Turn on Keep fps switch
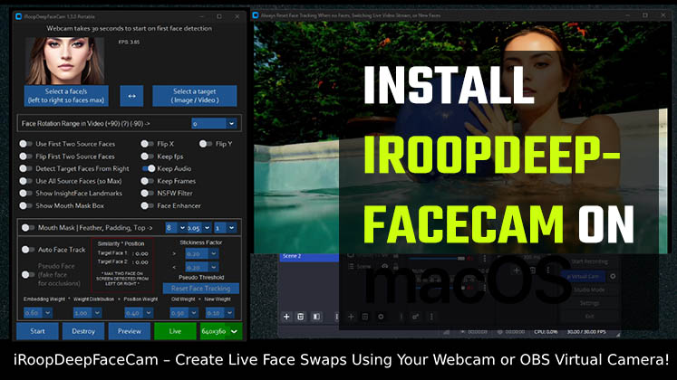The image size is (677, 380). point(147,157)
